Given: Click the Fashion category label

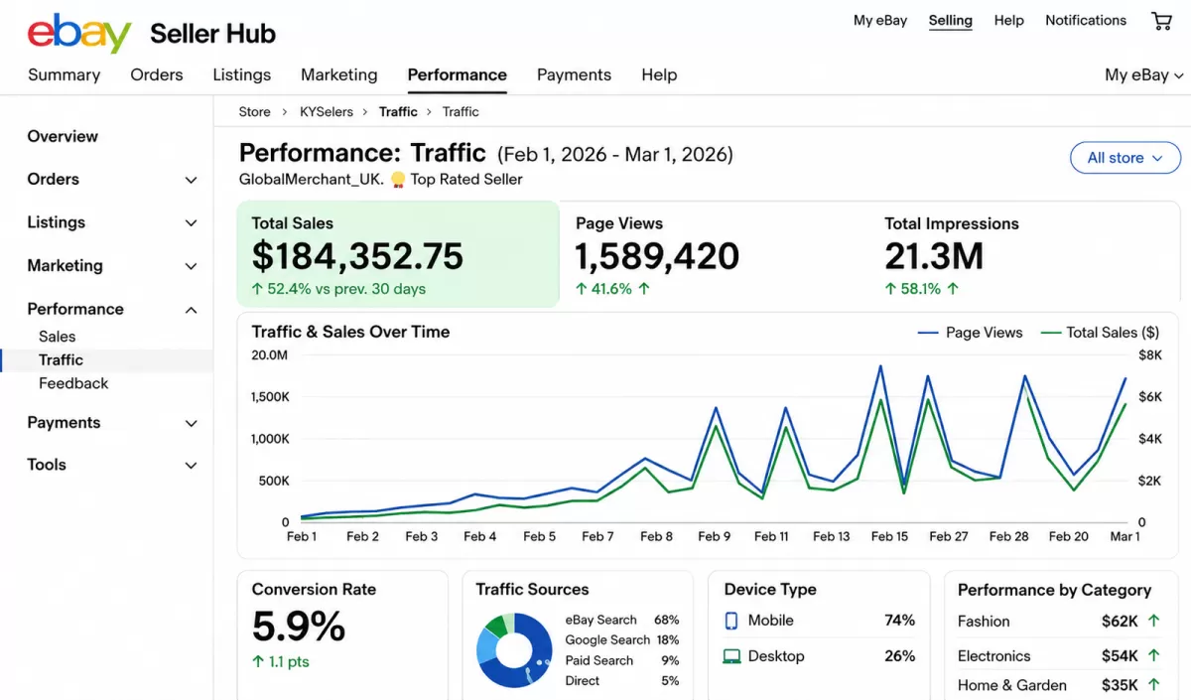Looking at the screenshot, I should point(984,622).
